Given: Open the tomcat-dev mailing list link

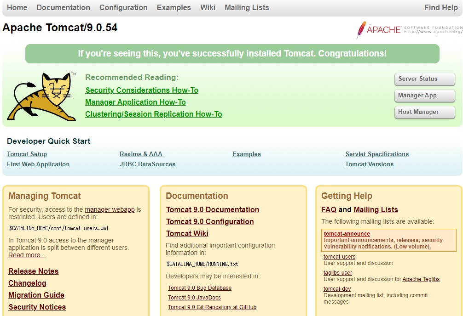Looking at the screenshot, I should (x=337, y=289).
